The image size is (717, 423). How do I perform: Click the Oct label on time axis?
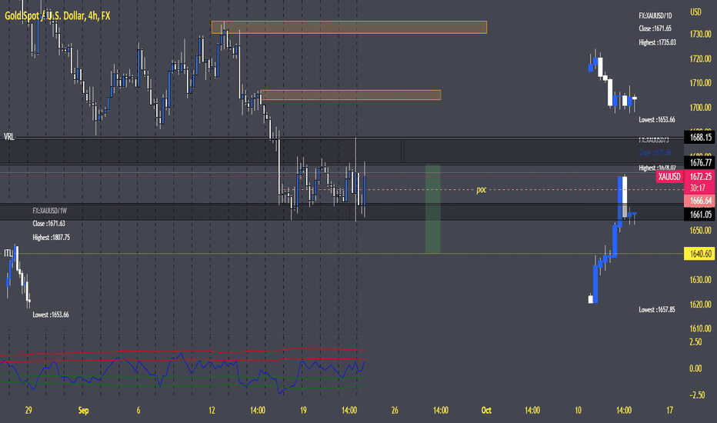pos(486,410)
